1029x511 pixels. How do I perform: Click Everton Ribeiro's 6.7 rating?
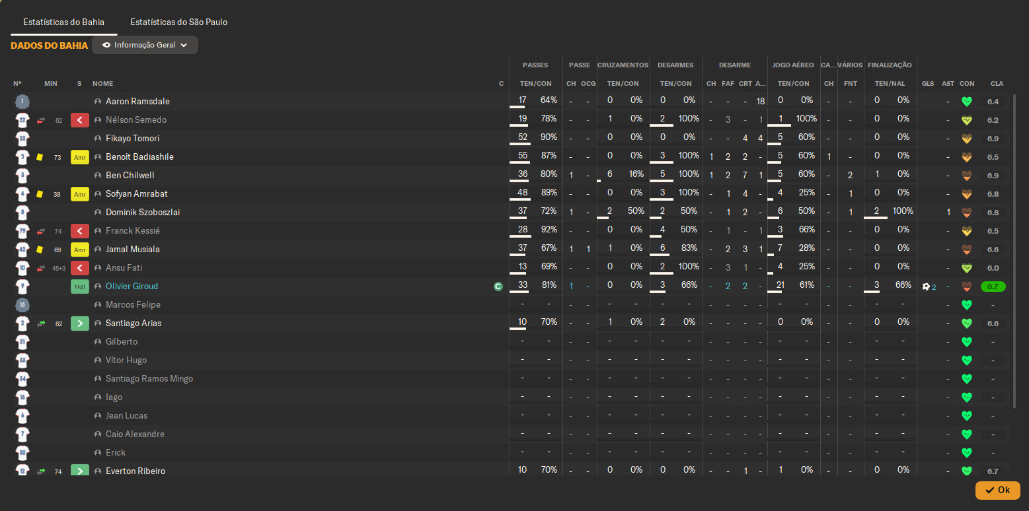(x=993, y=471)
